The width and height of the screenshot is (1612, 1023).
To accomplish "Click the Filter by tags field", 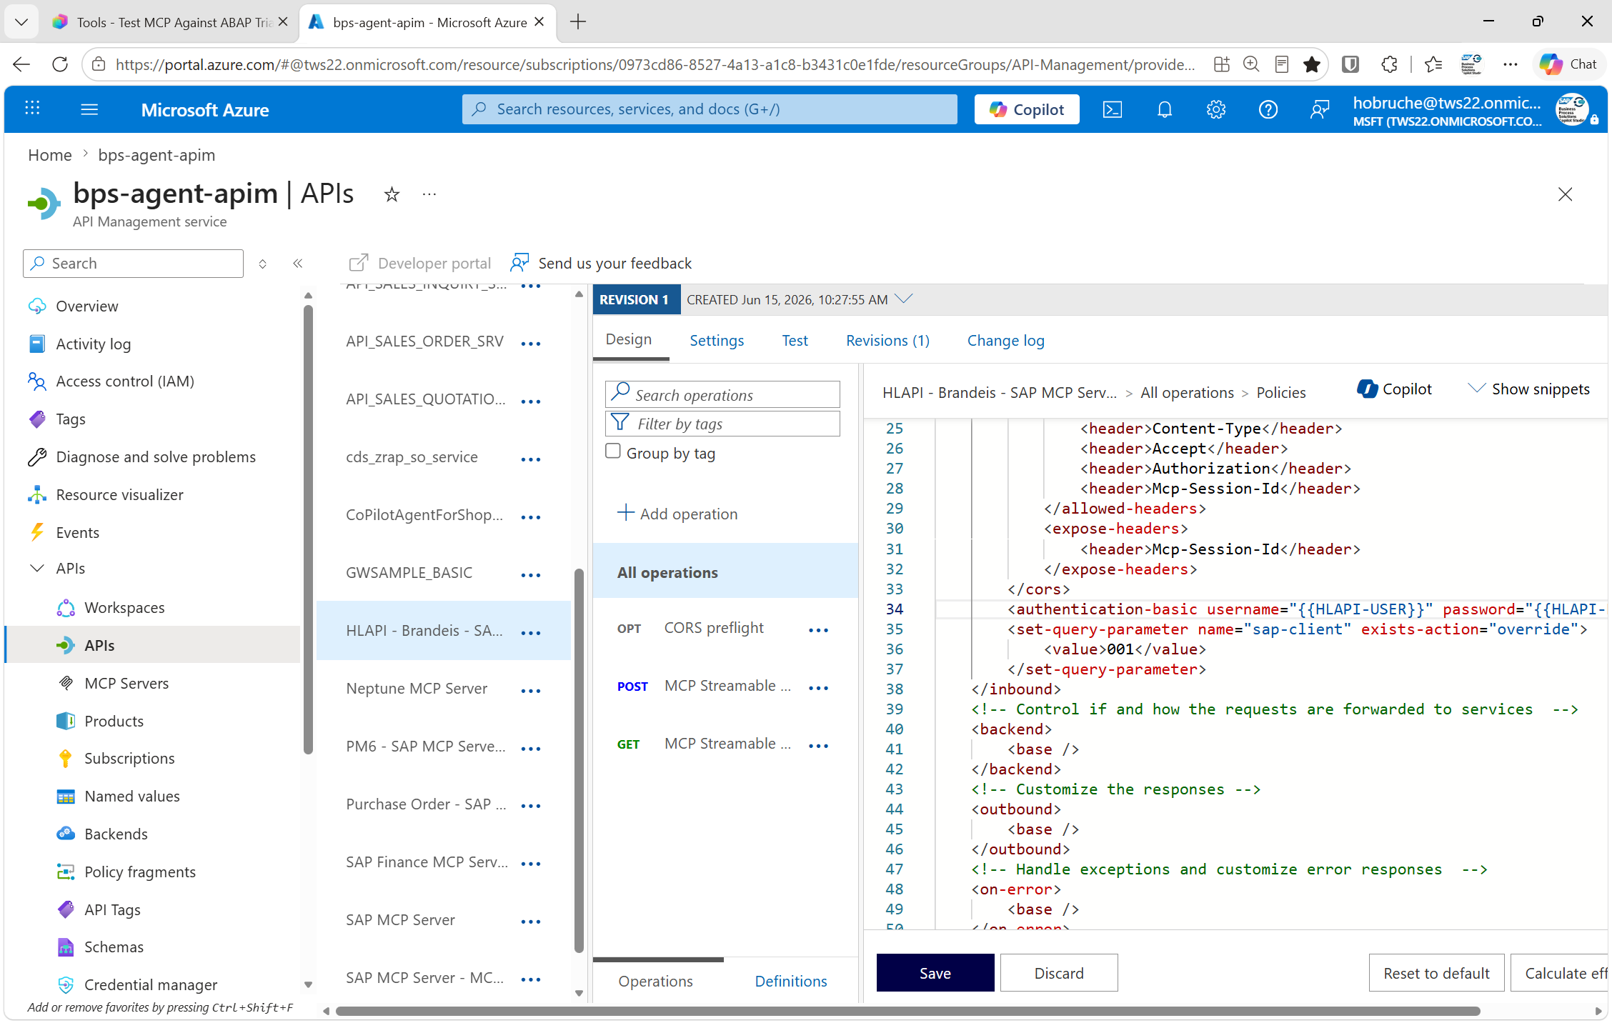I will [x=722, y=424].
